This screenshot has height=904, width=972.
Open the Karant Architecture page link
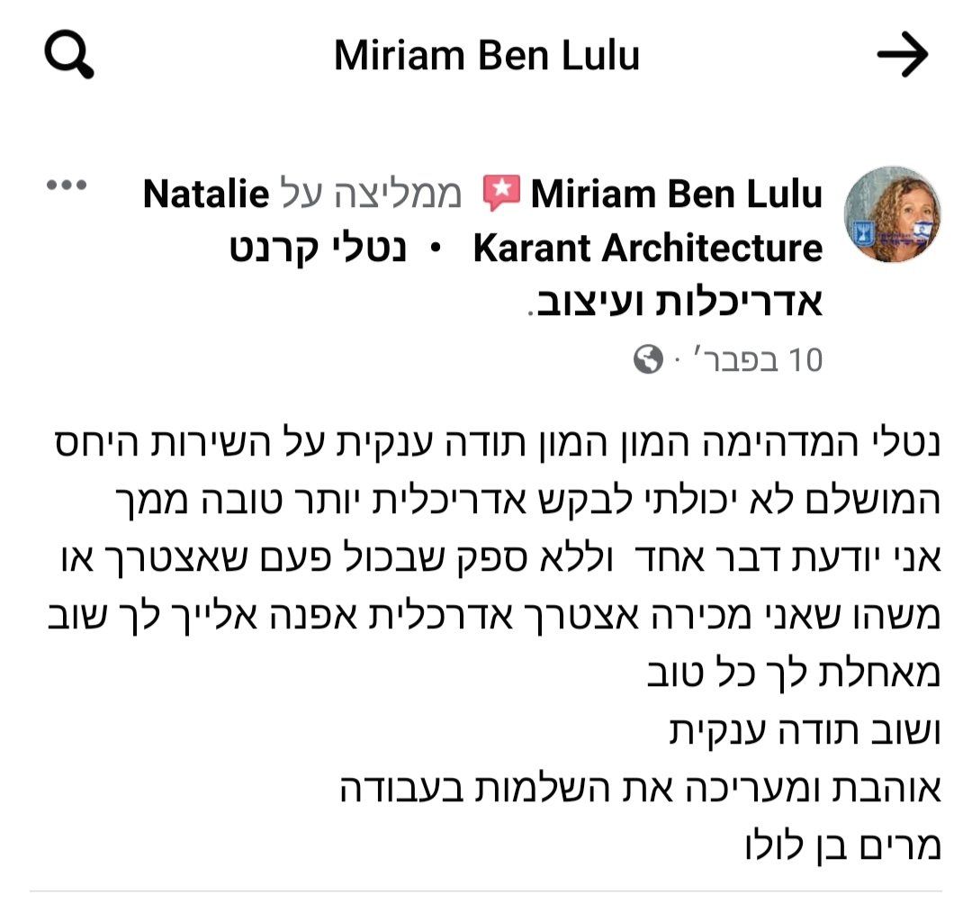click(647, 249)
